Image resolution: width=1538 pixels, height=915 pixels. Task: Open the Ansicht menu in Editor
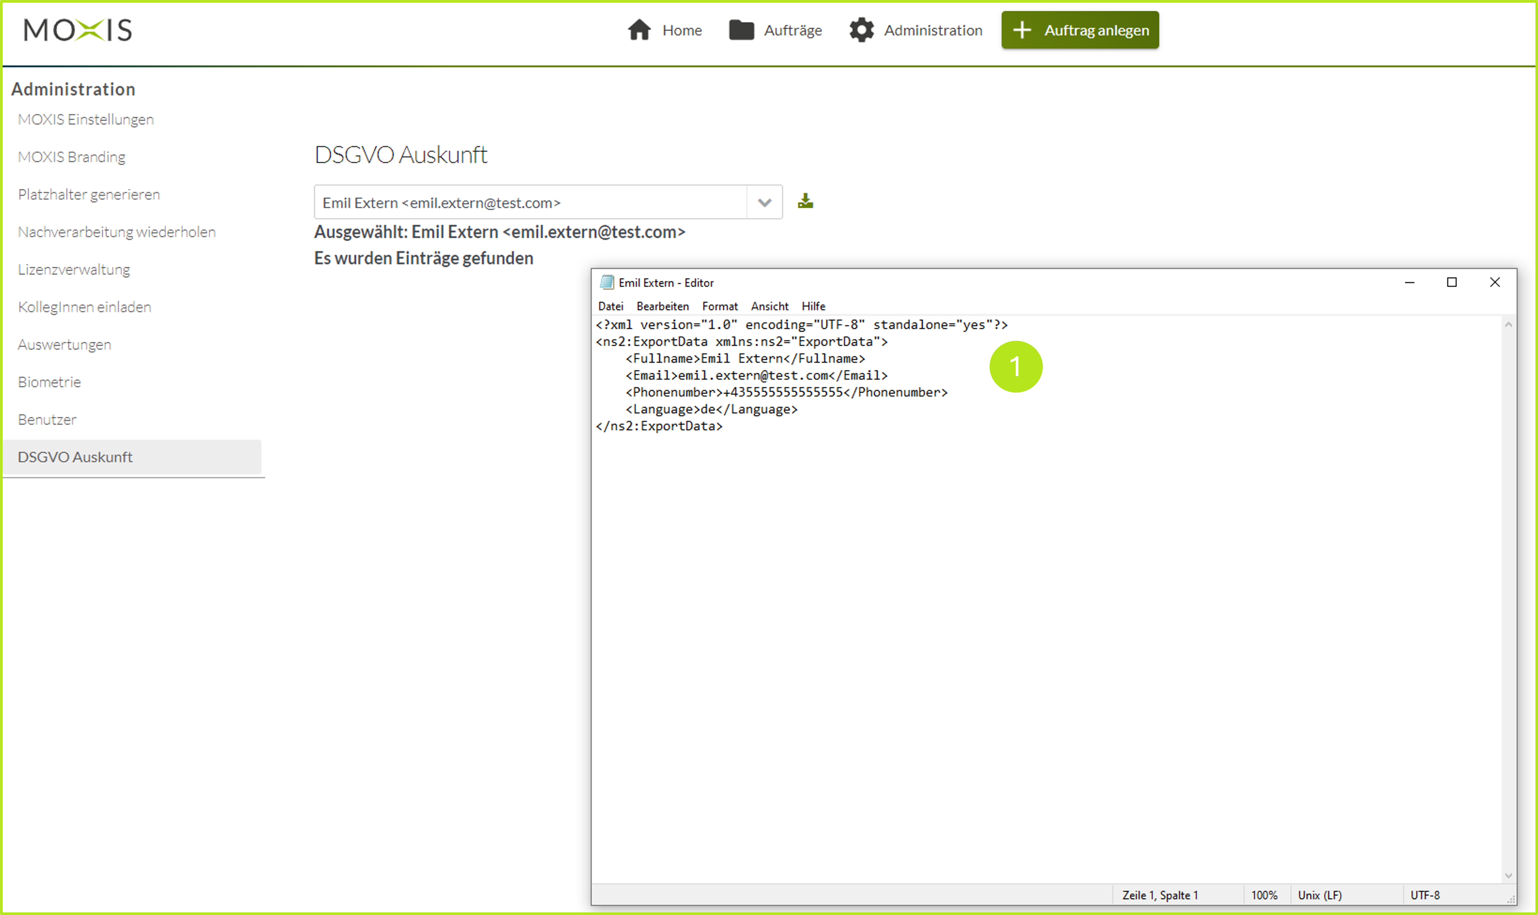click(x=769, y=306)
